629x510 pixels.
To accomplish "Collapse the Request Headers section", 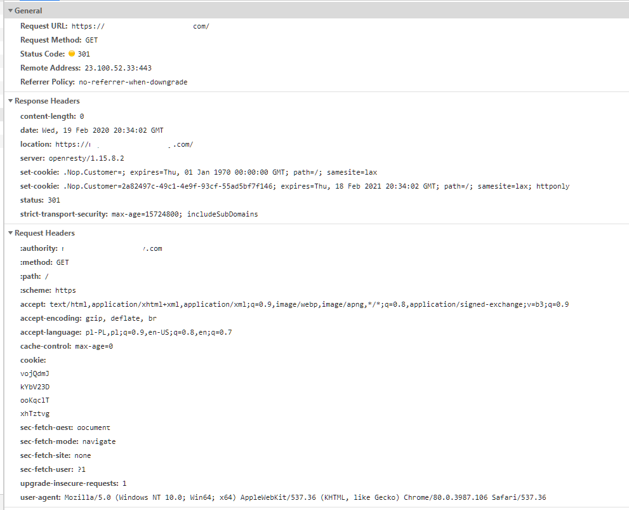I will tap(10, 233).
